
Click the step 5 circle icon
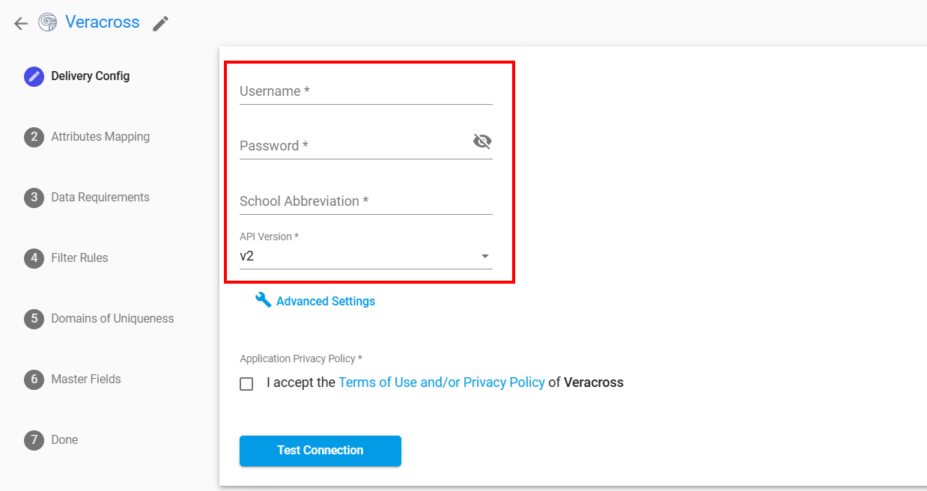tap(34, 319)
